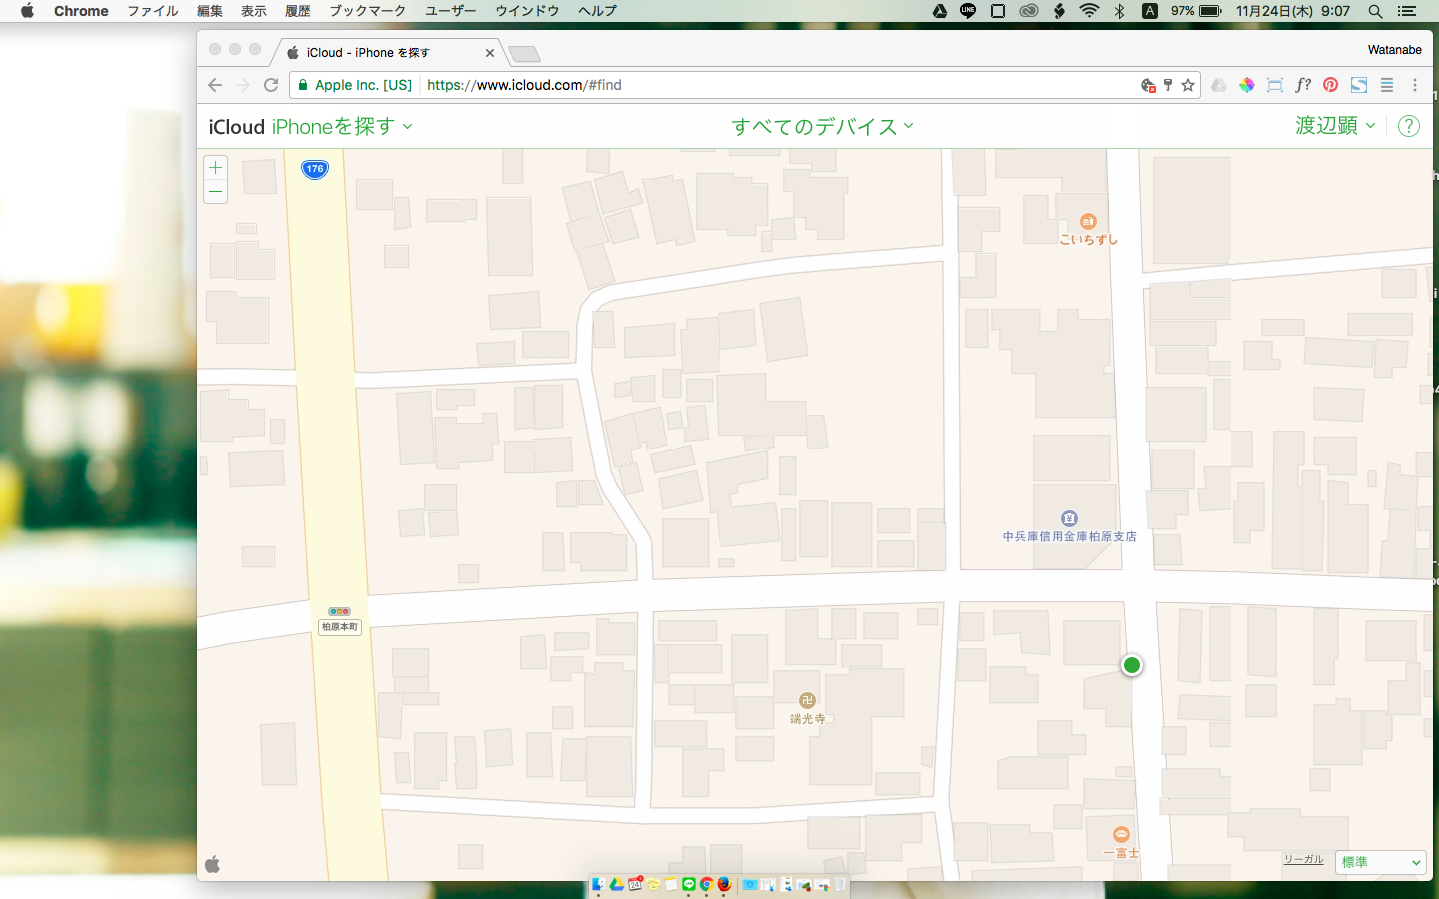Viewport: 1439px width, 899px height.
Task: Click the 柏原本町 traffic light icon
Action: click(x=339, y=611)
